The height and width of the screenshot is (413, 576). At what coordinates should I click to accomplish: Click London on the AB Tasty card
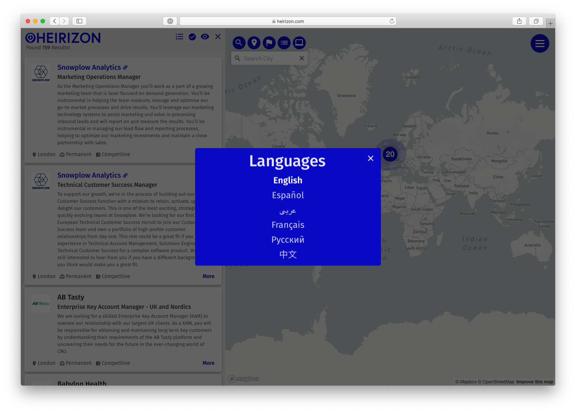point(44,363)
